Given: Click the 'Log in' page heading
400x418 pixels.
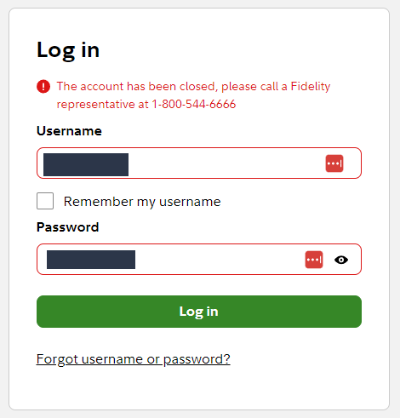Looking at the screenshot, I should 68,50.
